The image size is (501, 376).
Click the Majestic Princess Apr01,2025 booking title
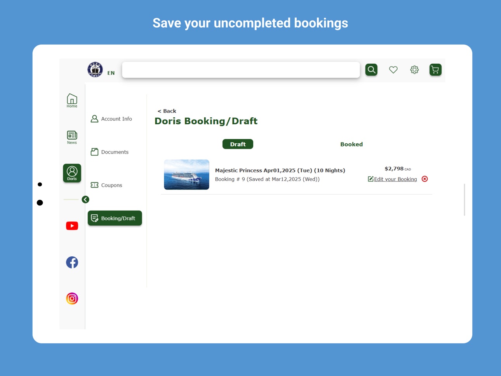point(280,171)
